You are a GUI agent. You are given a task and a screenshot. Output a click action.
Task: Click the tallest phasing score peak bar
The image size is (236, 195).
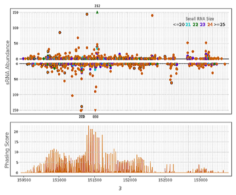[89, 149]
